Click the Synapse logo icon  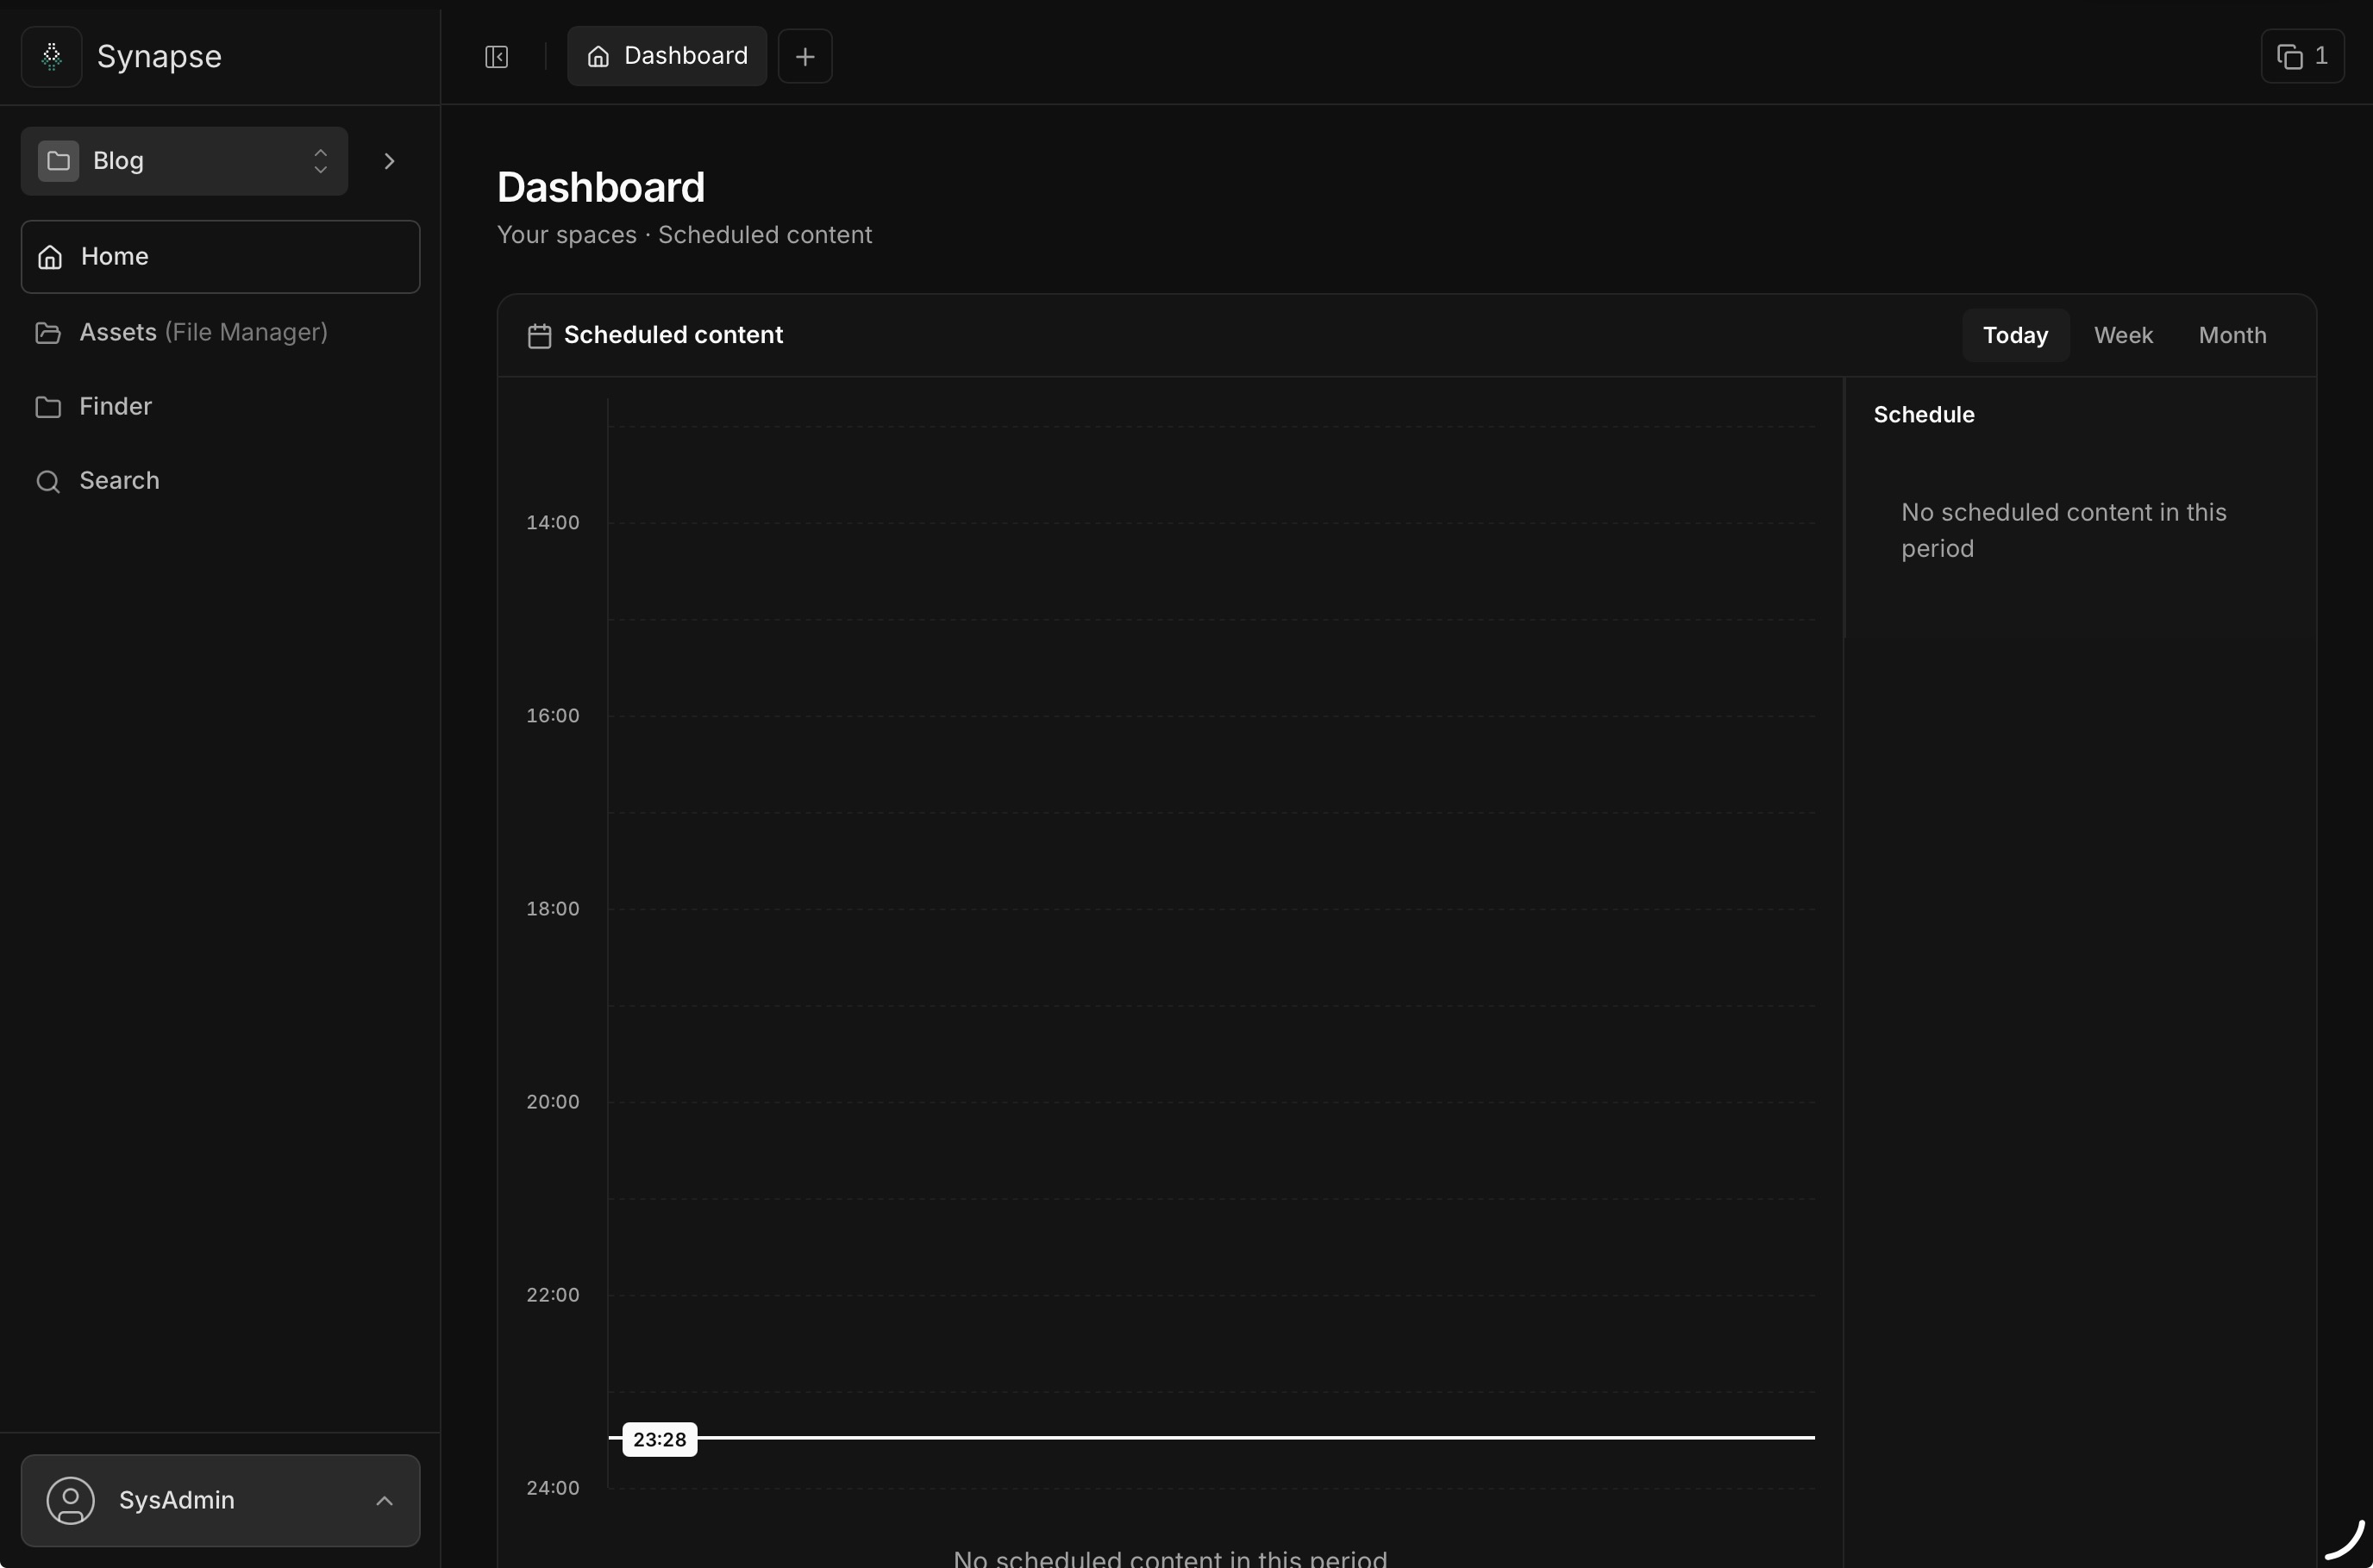(52, 57)
